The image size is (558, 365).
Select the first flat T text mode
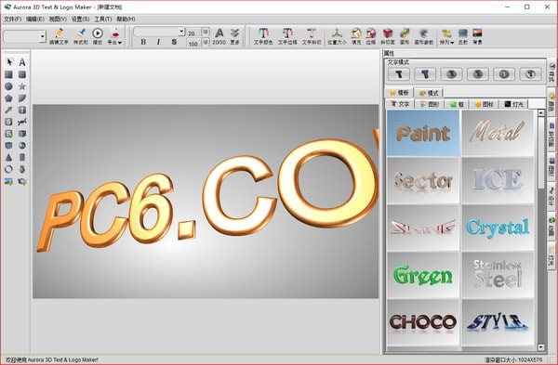click(399, 74)
